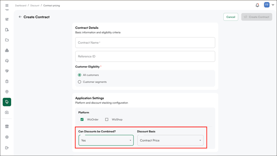Select the All customers radio button
Viewport: 277px width, 156px height.
click(x=79, y=75)
